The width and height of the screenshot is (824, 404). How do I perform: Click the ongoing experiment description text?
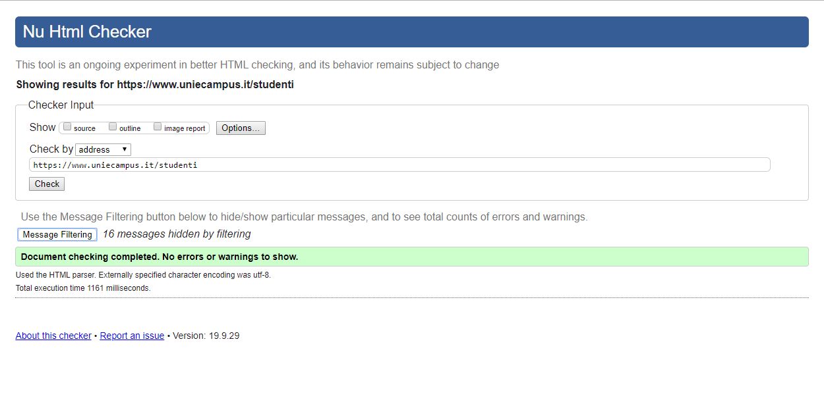pyautogui.click(x=257, y=65)
